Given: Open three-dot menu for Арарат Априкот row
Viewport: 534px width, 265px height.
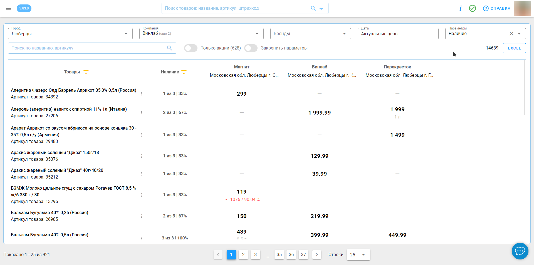Looking at the screenshot, I should click(x=142, y=135).
